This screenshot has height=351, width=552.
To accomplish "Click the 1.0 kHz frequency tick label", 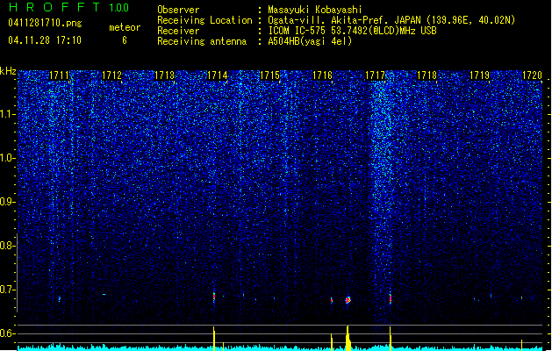I will [7, 158].
